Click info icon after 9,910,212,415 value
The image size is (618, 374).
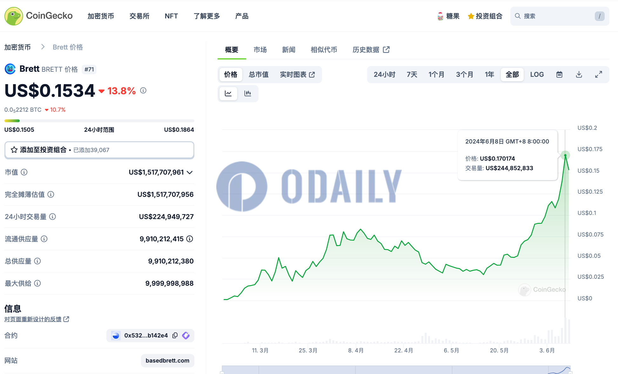click(x=190, y=239)
